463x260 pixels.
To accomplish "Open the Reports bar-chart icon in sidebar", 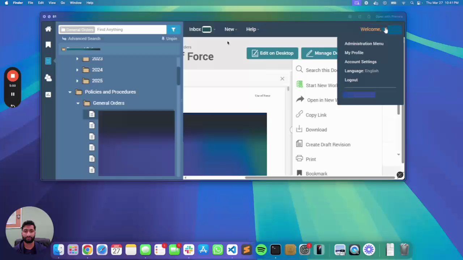I will point(48,94).
